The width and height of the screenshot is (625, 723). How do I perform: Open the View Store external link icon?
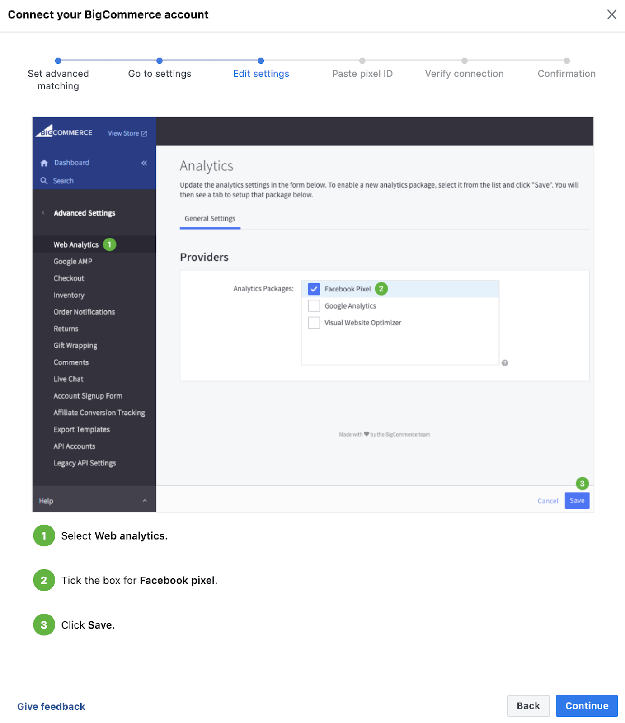pyautogui.click(x=144, y=134)
